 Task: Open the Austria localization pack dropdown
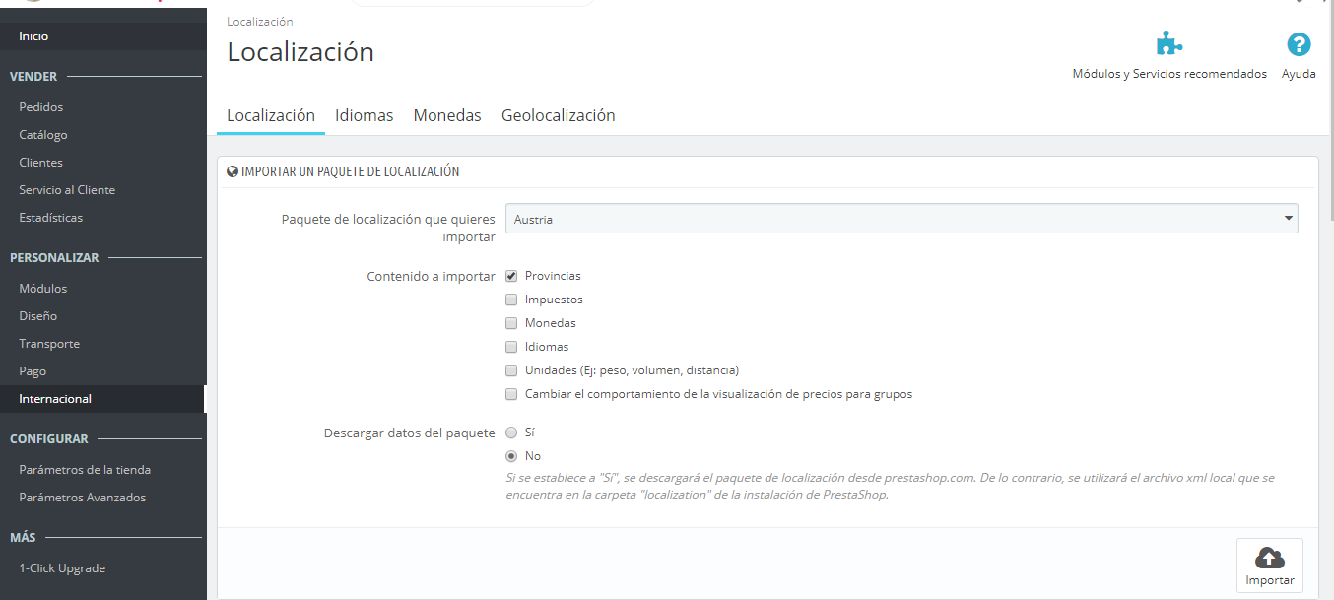(x=900, y=219)
